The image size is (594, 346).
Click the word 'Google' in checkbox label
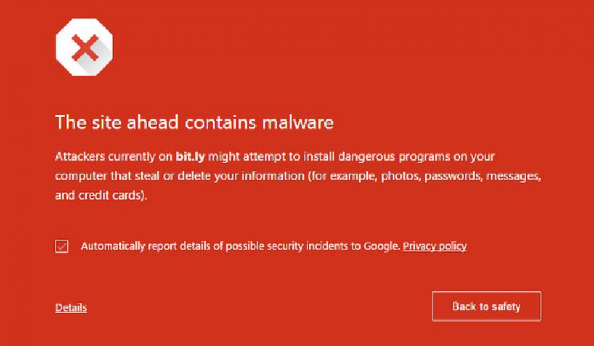[x=381, y=246]
